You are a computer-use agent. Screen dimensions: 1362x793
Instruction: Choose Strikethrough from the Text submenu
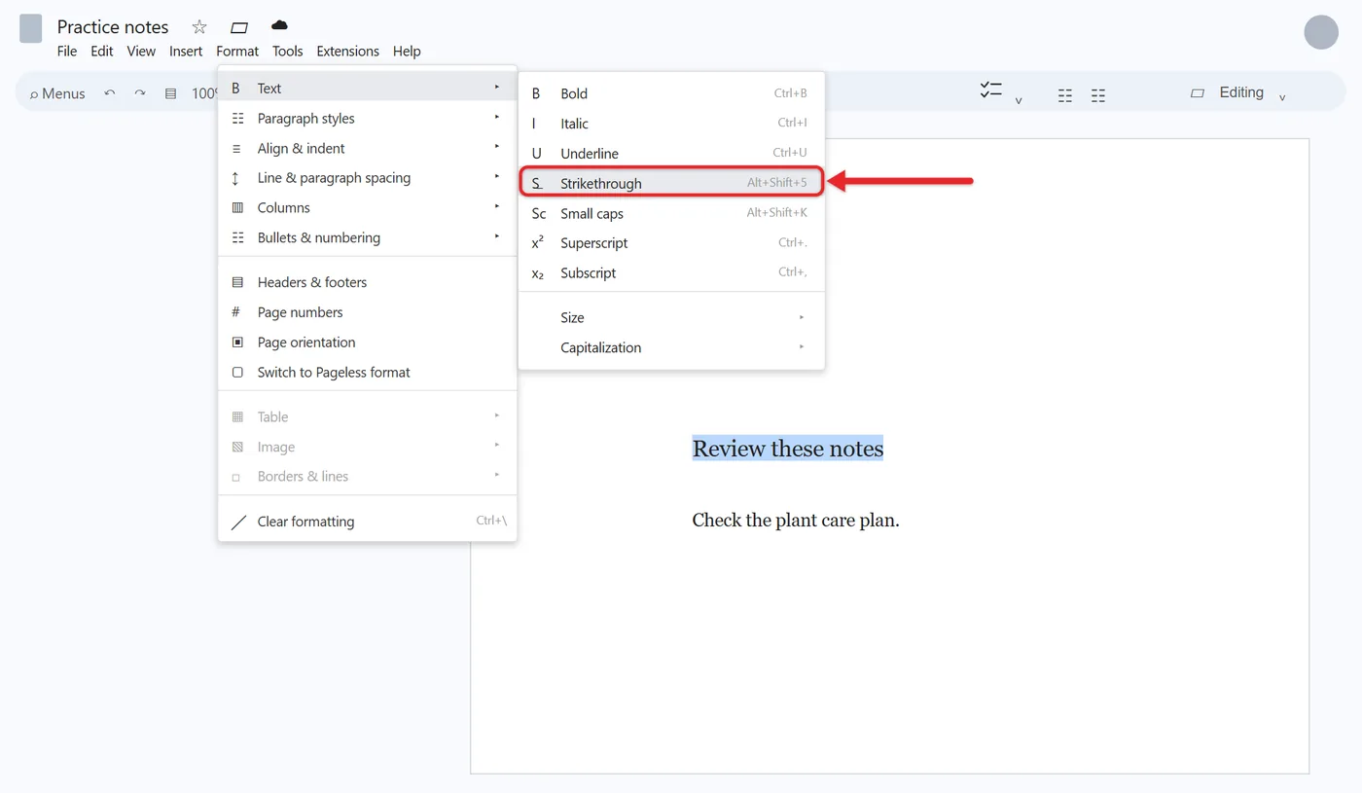(671, 183)
